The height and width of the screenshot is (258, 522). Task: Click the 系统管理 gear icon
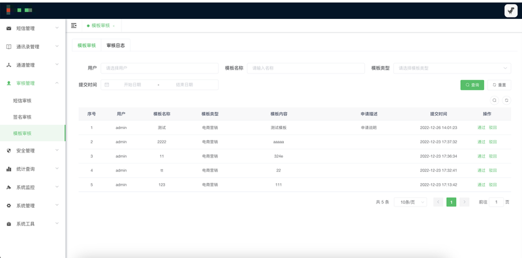tap(9, 206)
